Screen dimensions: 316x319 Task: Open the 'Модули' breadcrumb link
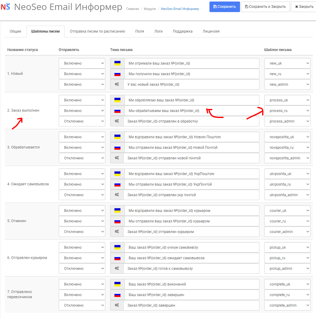150,9
